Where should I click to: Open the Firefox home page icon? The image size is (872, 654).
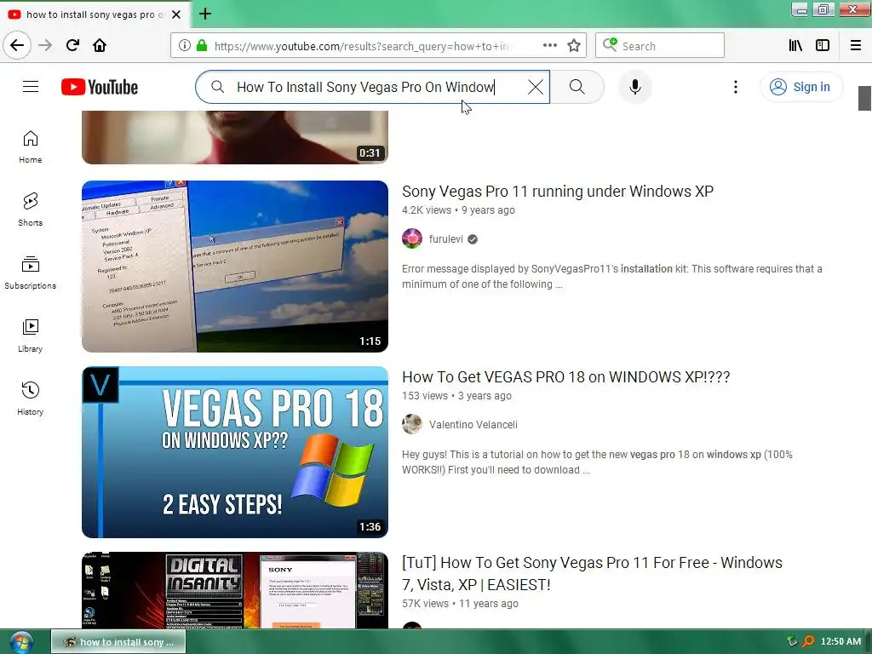tap(100, 45)
